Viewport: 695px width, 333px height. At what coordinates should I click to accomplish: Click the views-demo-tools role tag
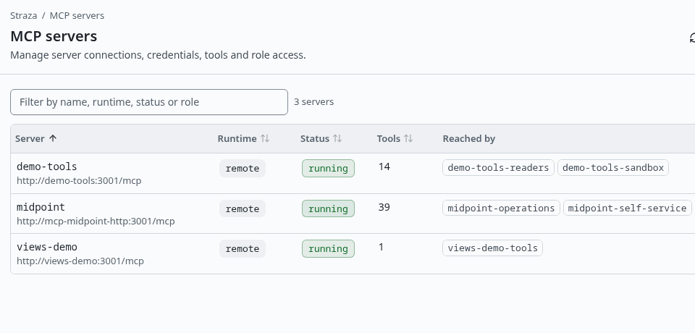(492, 248)
